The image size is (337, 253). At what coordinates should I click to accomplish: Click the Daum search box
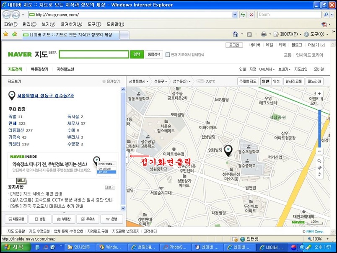click(289, 15)
